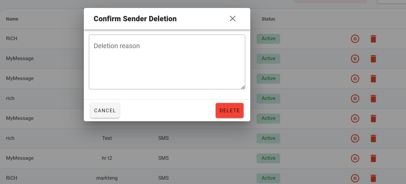Delete the MyMessage hr t2 sender
Screen dimensions: 406x184
[373, 158]
